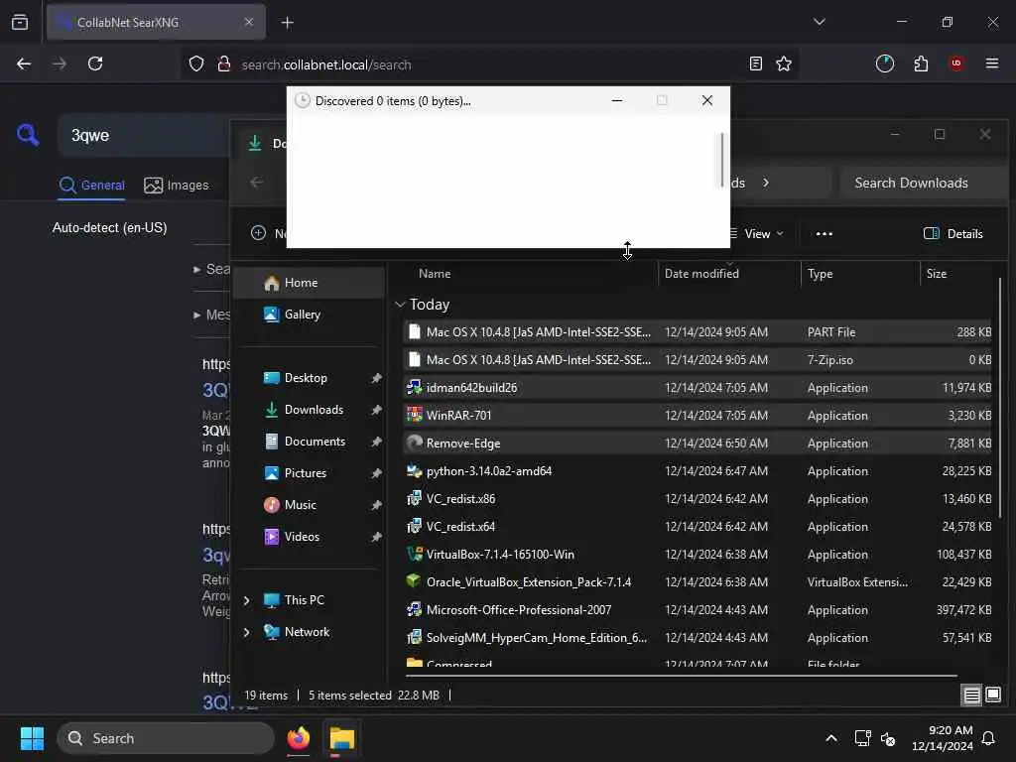1016x762 pixels.
Task: Open Explorer See more ellipsis menu
Action: [x=825, y=234]
